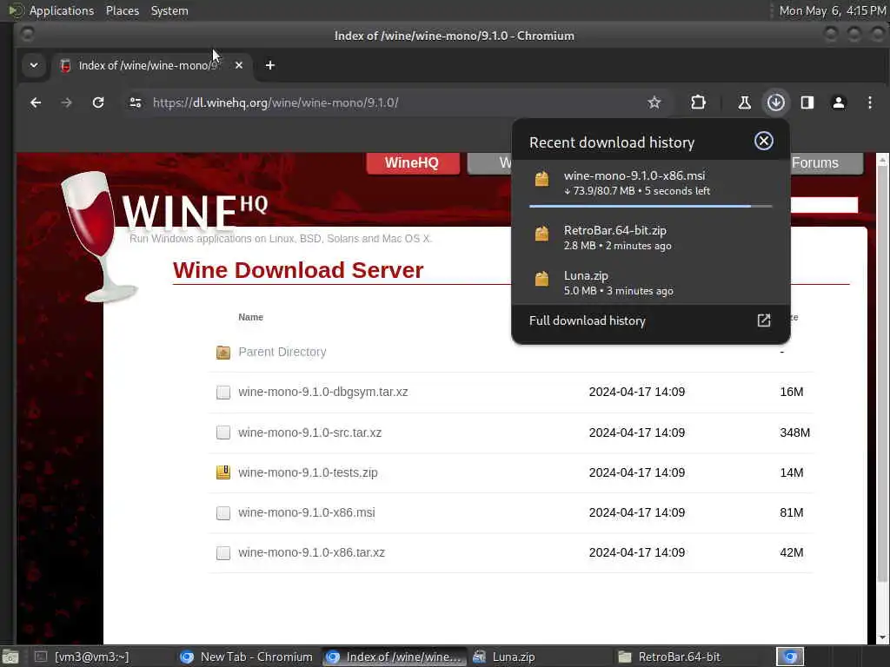
Task: Open the profile avatar icon
Action: point(839,102)
